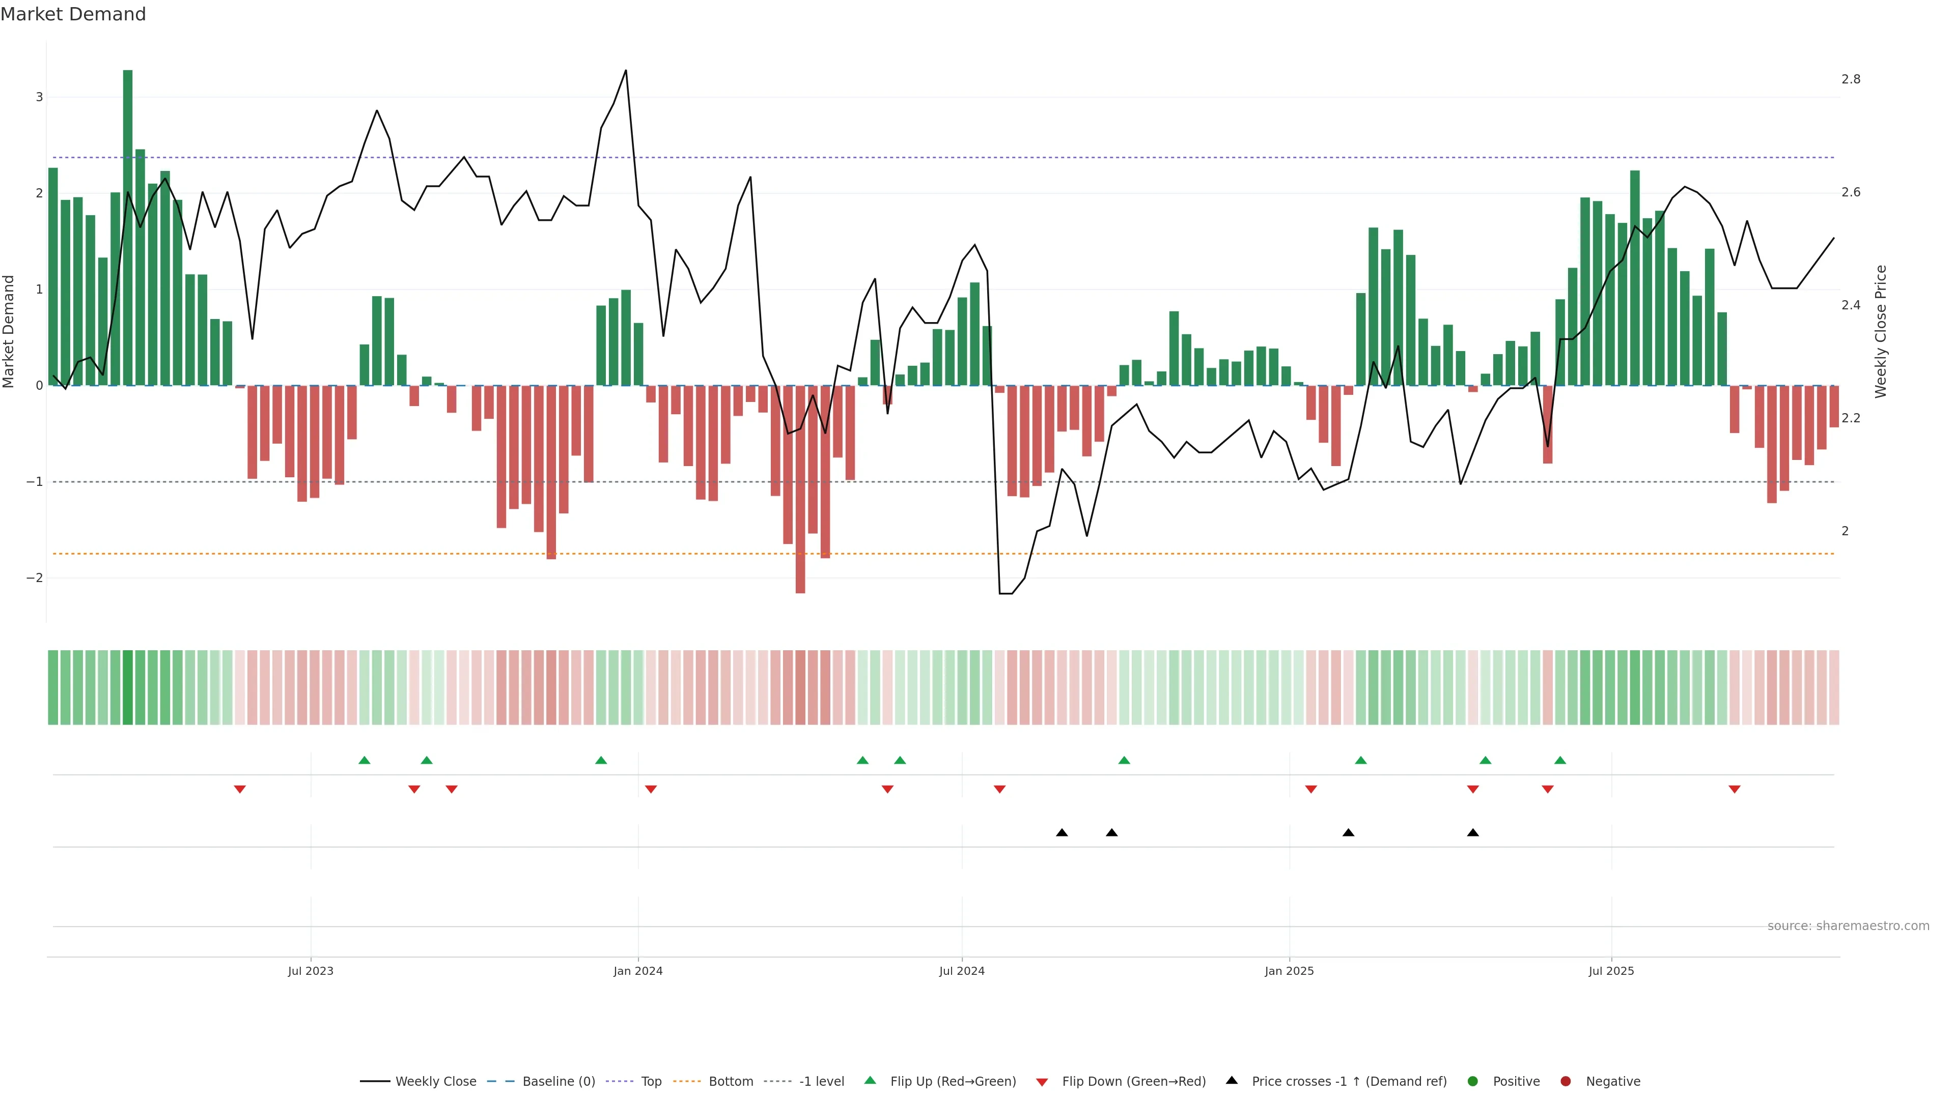Click Flip Up green triangle legend icon

click(x=871, y=1080)
